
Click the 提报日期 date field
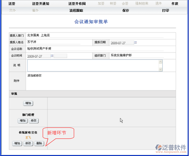click(122, 43)
